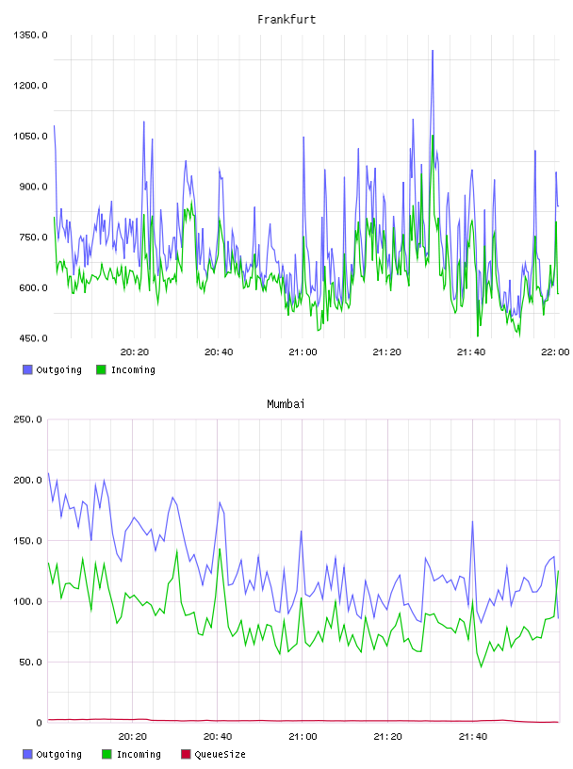Click the 750.0 y-axis label in Frankfurt
Screen dimensions: 573x769
point(33,237)
